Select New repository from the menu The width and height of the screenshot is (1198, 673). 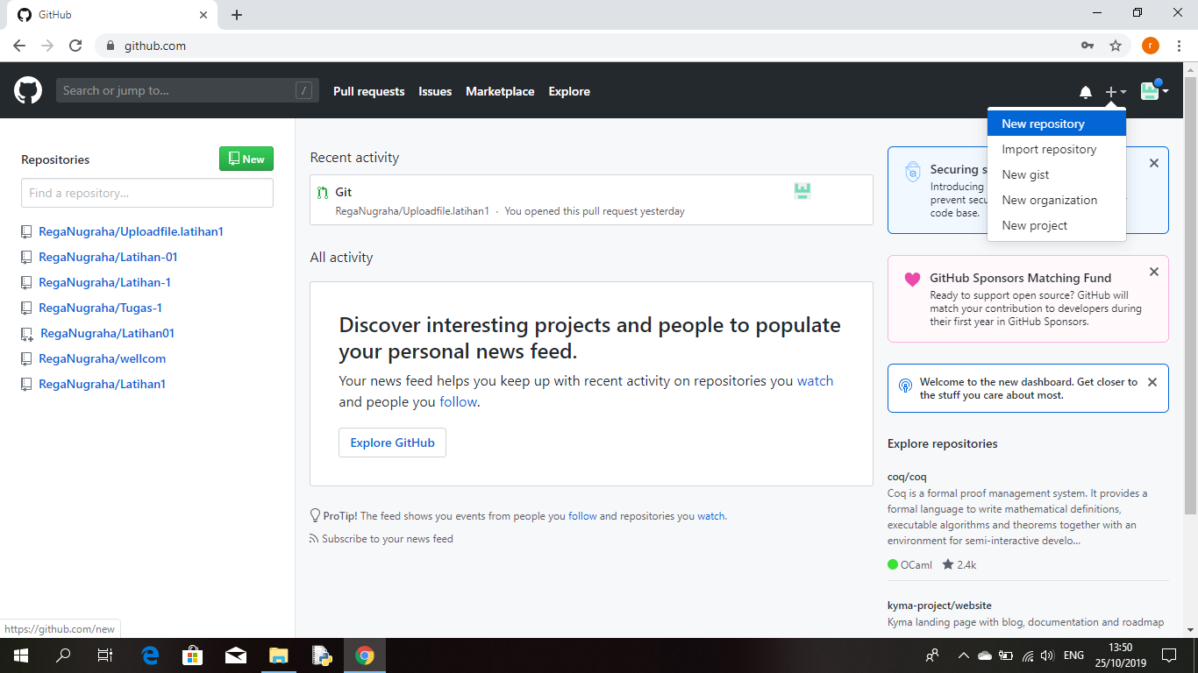point(1056,124)
